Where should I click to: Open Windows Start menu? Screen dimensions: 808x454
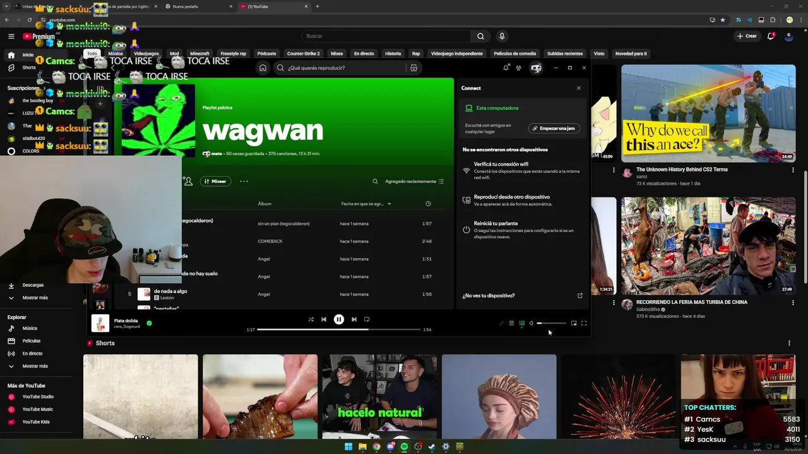(348, 446)
